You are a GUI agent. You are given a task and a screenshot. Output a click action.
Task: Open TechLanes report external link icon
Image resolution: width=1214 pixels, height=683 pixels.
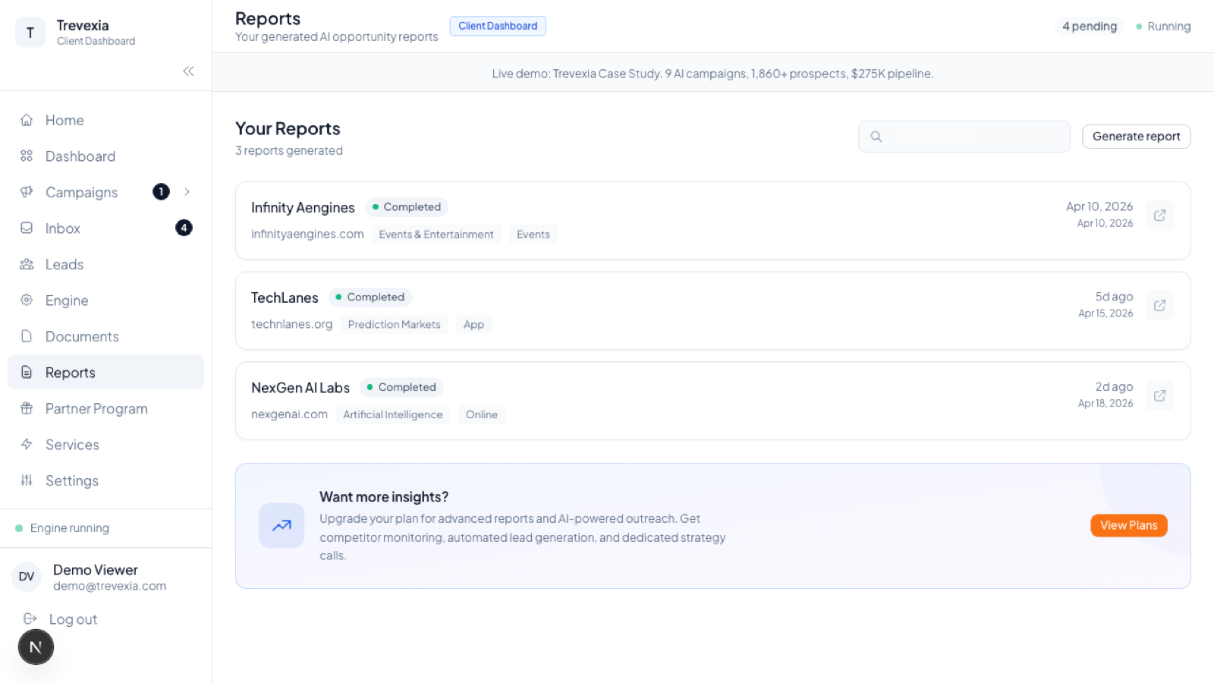point(1159,306)
